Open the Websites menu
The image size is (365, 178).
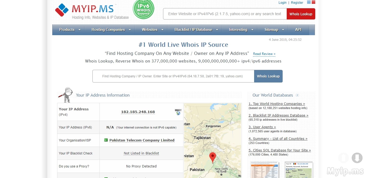click(x=149, y=30)
